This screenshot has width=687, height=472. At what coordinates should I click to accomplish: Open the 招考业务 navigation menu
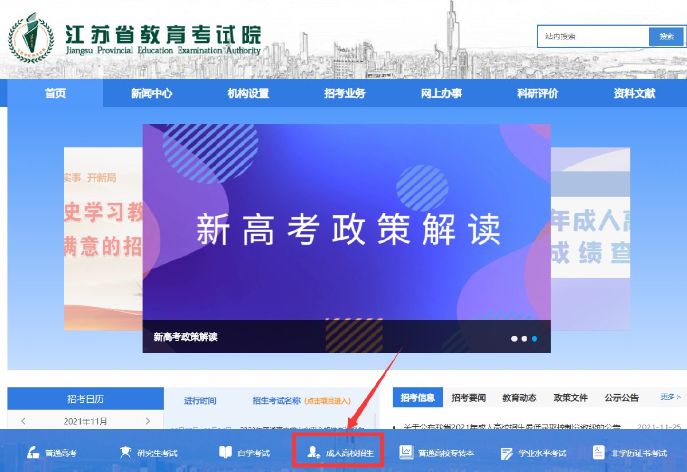(345, 94)
